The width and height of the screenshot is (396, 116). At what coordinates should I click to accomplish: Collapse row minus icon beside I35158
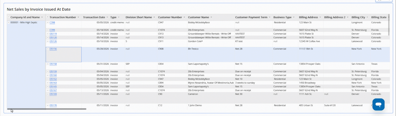pyautogui.click(x=48, y=64)
